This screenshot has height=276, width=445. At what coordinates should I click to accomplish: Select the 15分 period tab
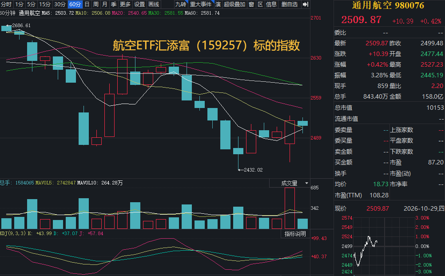[x=44, y=4]
